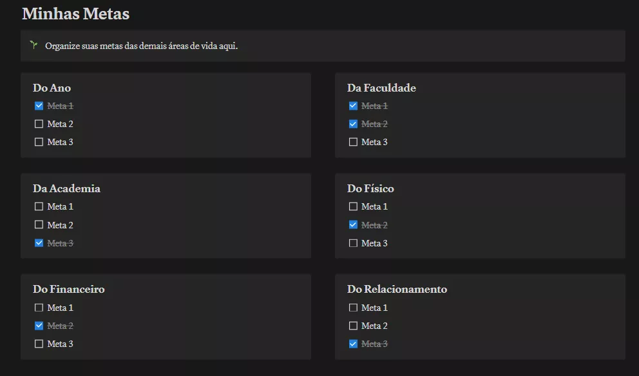Viewport: 639px width, 376px height.
Task: Uncheck Meta 2 under Do Financeiro
Action: tap(39, 326)
